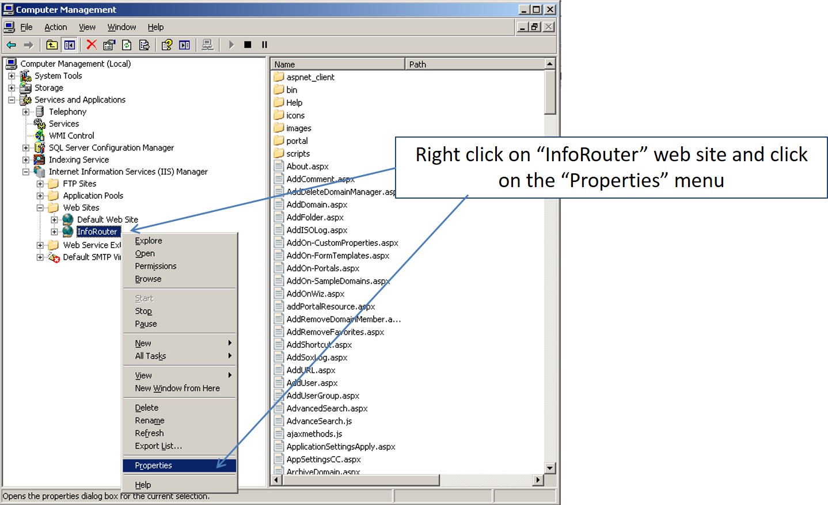Screen dimensions: 828x505
Task: Select the aspnet_client folder icon
Action: 279,77
